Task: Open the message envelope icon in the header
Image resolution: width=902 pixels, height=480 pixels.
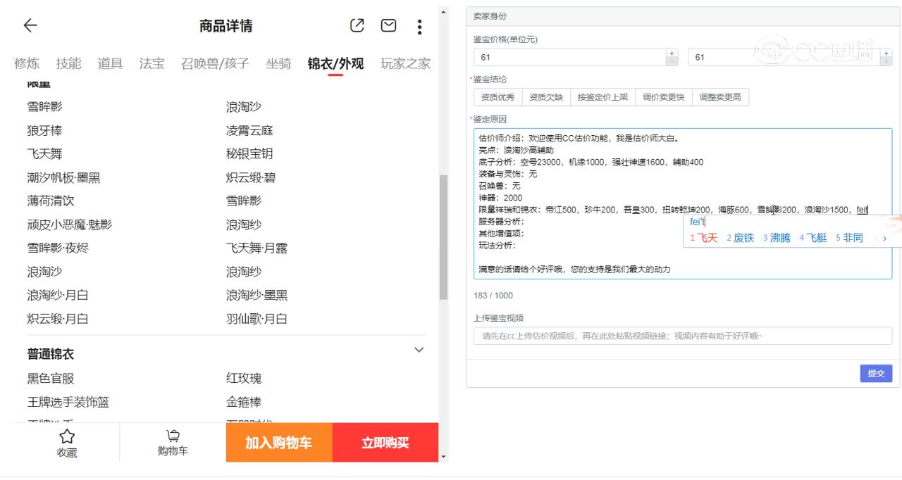Action: click(x=388, y=25)
